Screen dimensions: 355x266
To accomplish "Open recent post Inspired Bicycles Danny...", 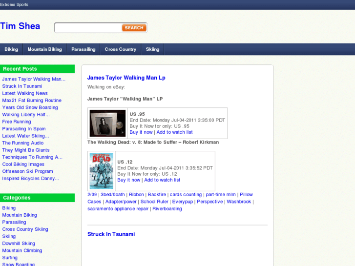I will click(31, 178).
